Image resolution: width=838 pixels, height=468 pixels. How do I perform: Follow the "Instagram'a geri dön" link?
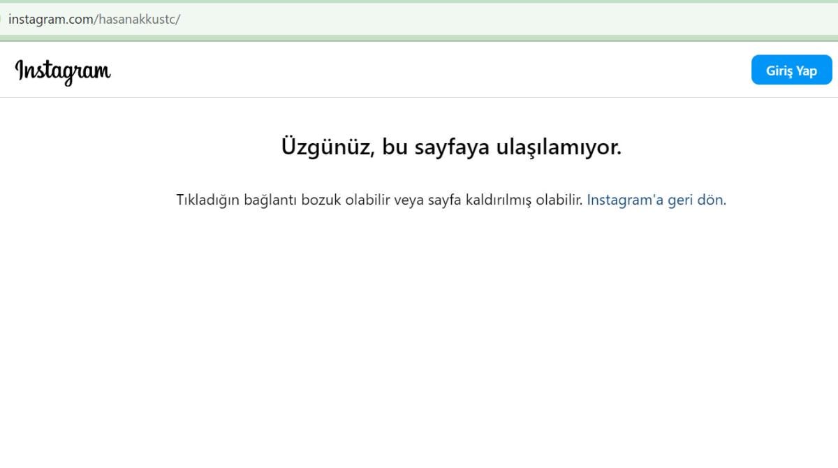pos(656,200)
